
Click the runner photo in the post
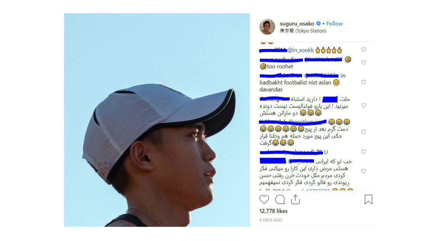tap(157, 120)
